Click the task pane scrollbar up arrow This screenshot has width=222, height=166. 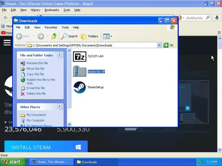click(69, 50)
